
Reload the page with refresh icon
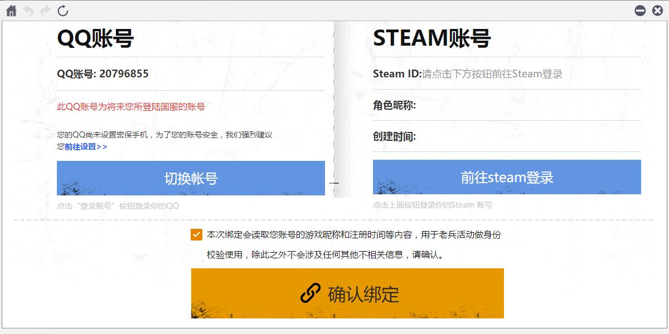[63, 10]
